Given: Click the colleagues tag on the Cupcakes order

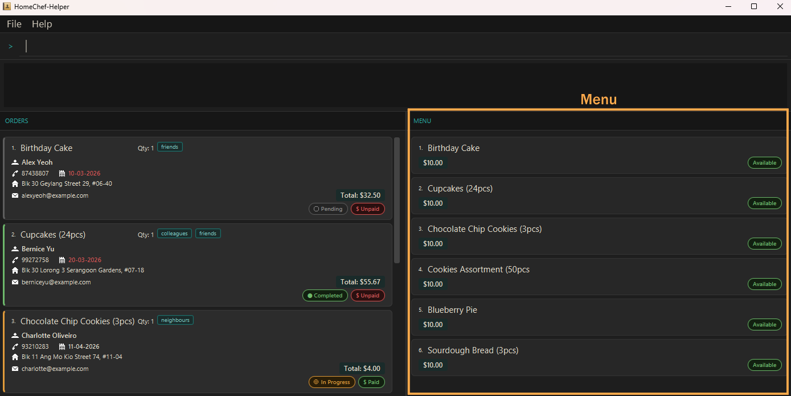Looking at the screenshot, I should tap(174, 234).
